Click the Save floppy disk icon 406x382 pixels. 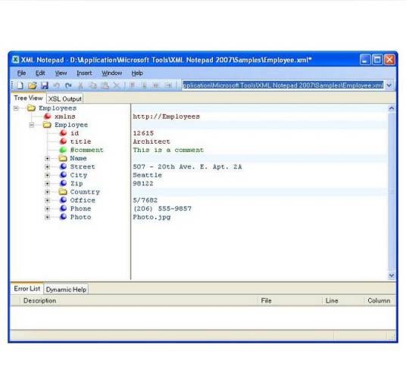point(45,85)
